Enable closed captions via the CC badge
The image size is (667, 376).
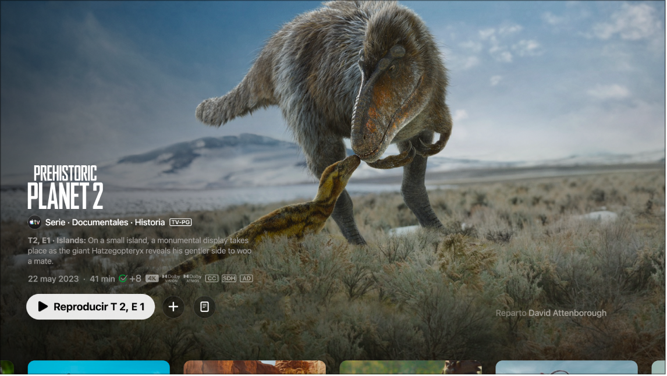(211, 278)
